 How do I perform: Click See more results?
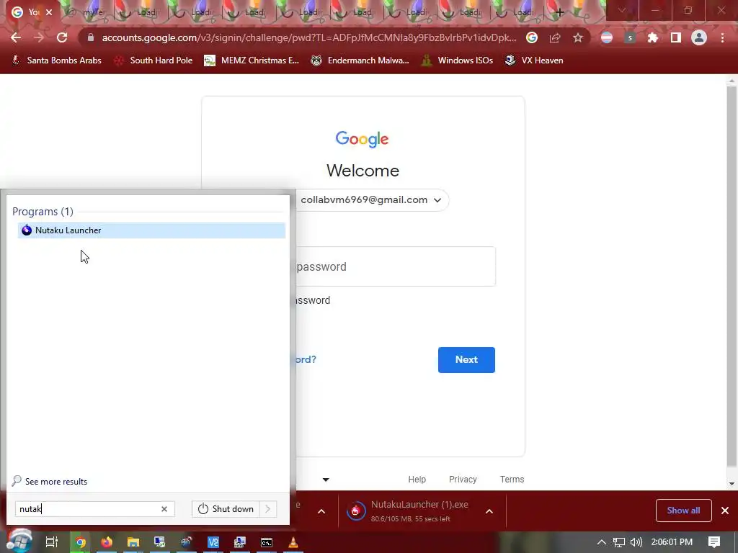[x=50, y=481]
